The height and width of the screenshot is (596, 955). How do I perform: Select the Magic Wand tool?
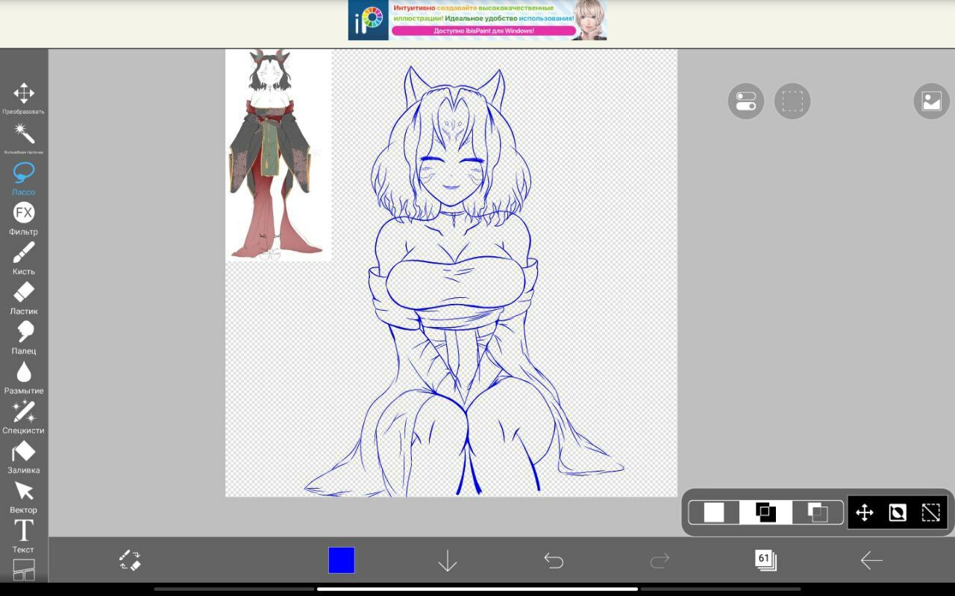[24, 134]
